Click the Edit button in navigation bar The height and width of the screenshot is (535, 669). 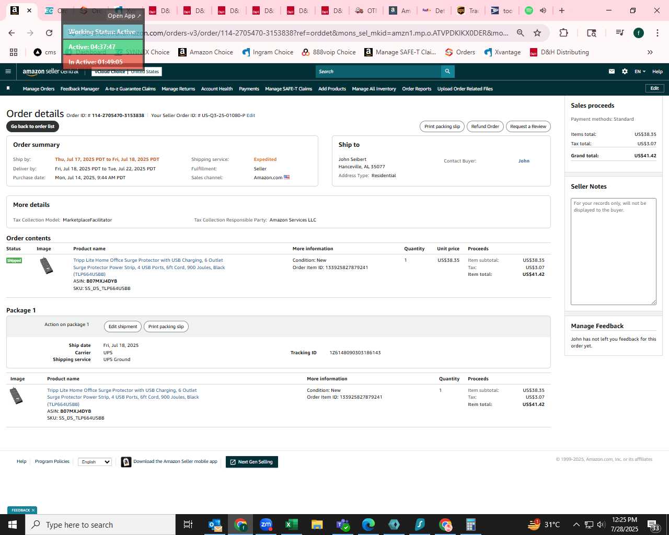[x=654, y=88]
